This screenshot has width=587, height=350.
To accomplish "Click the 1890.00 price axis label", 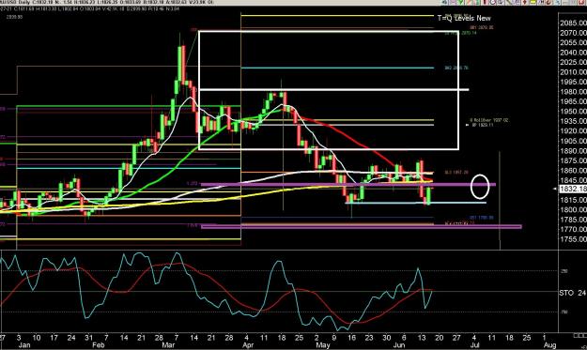I will (x=573, y=151).
